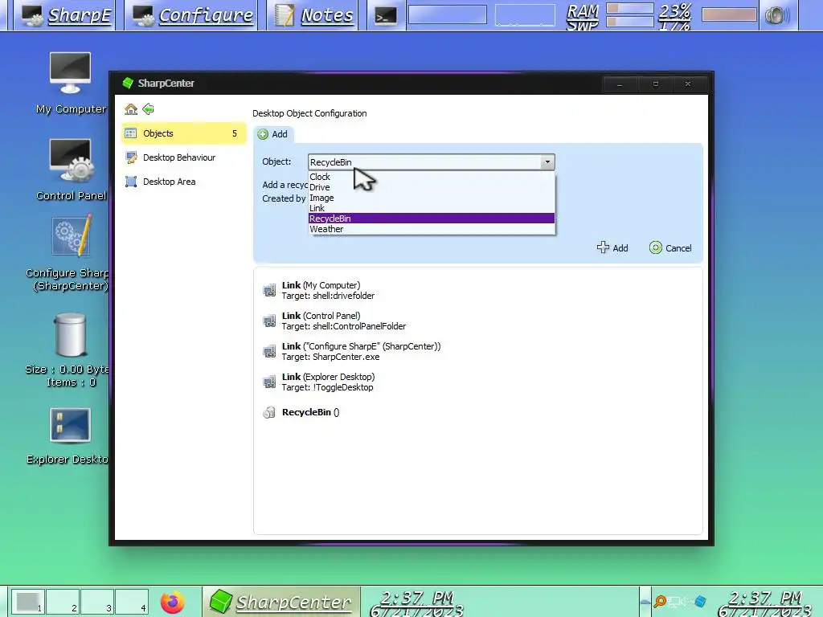Select Link (Control Panel) list row

477,321
